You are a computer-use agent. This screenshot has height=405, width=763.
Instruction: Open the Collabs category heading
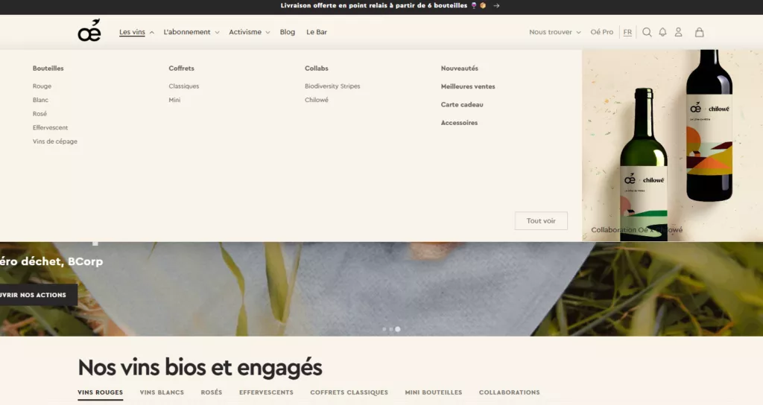316,68
